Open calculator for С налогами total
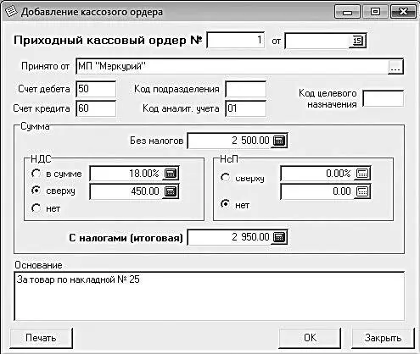Viewport: 420px width, 354px height. 279,237
